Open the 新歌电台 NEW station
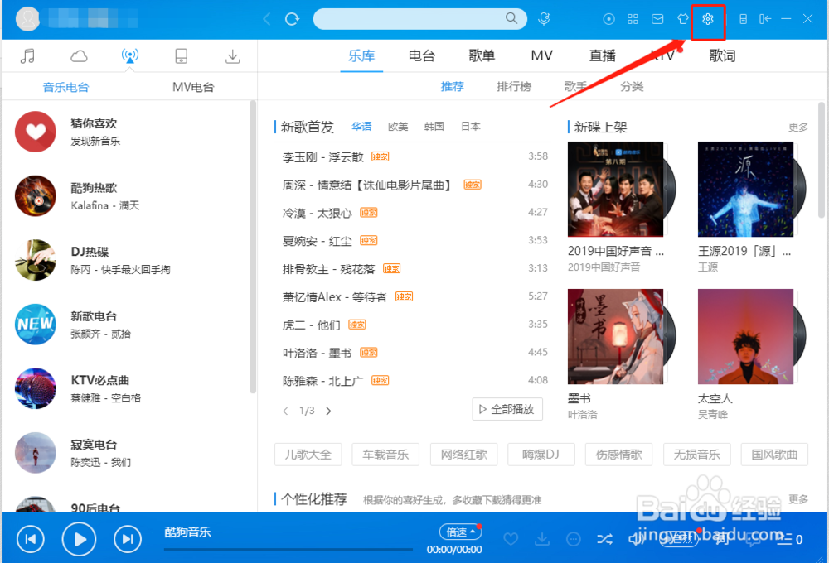This screenshot has height=563, width=829. 127,325
